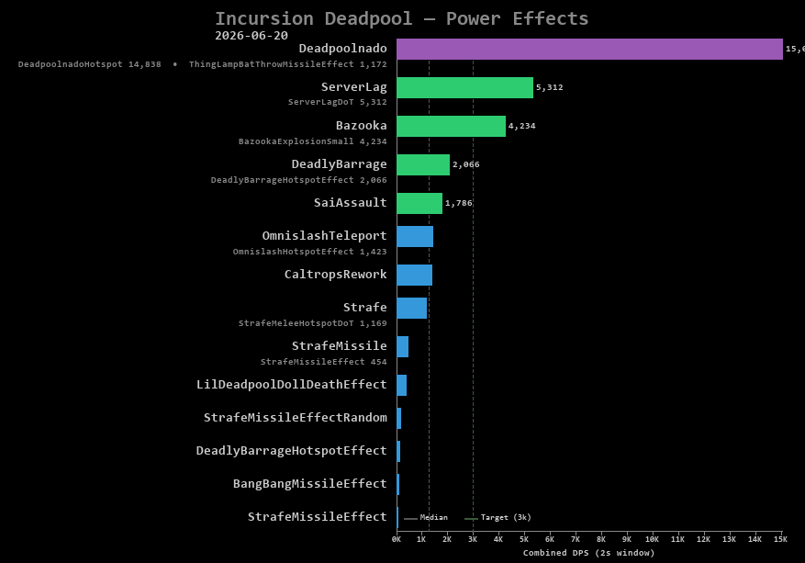Click the 0K axis tick label
Screen dimensions: 805x563
[397, 539]
